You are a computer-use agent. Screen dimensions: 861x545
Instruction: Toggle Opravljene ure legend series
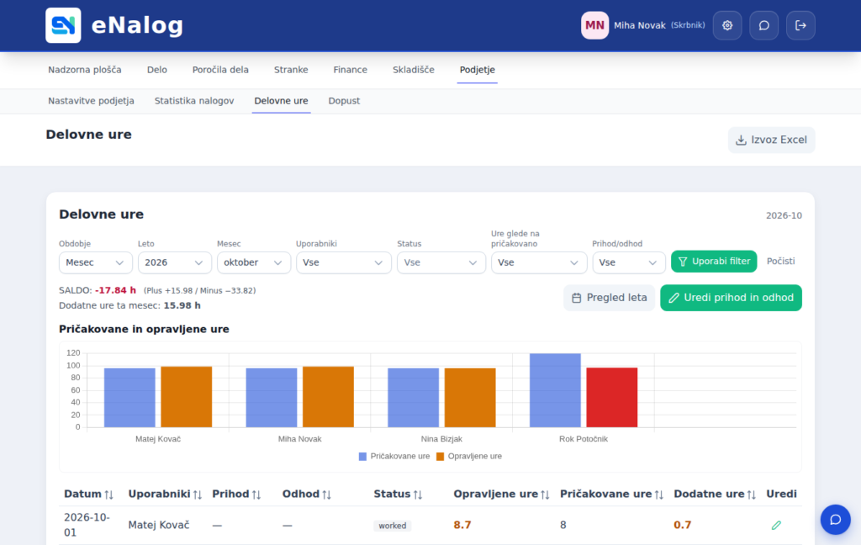(469, 456)
